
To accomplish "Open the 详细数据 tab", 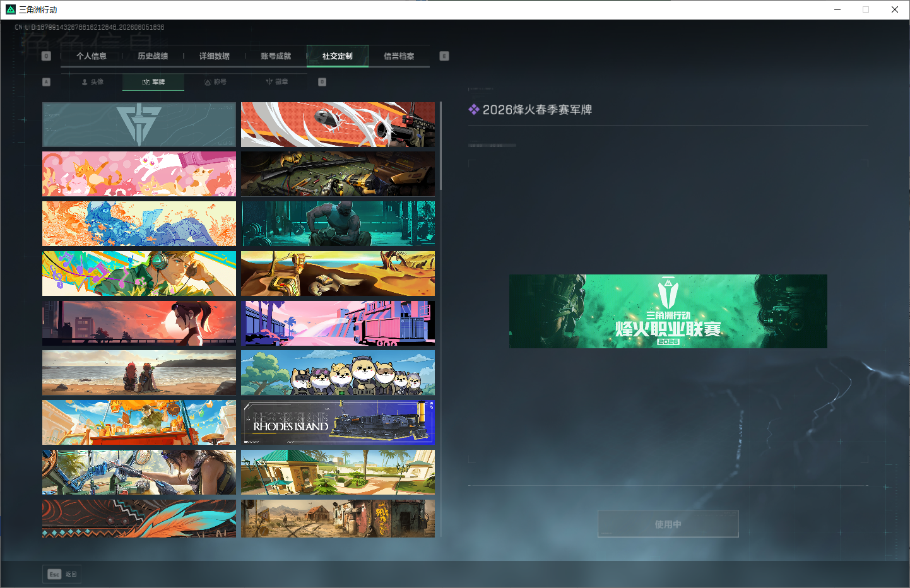I will point(215,56).
